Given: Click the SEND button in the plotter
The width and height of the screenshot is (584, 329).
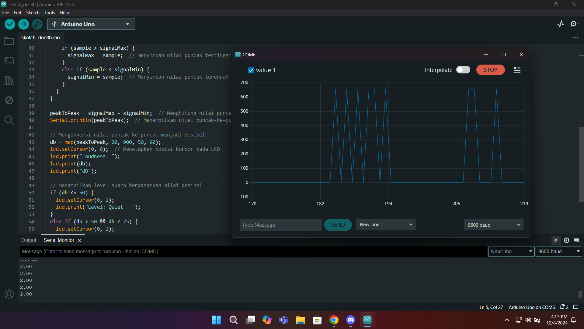Looking at the screenshot, I should coord(338,225).
